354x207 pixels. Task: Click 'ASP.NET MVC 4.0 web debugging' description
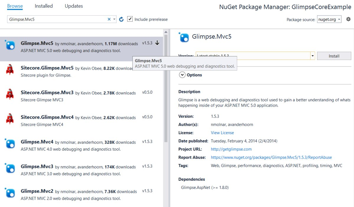click(x=71, y=149)
